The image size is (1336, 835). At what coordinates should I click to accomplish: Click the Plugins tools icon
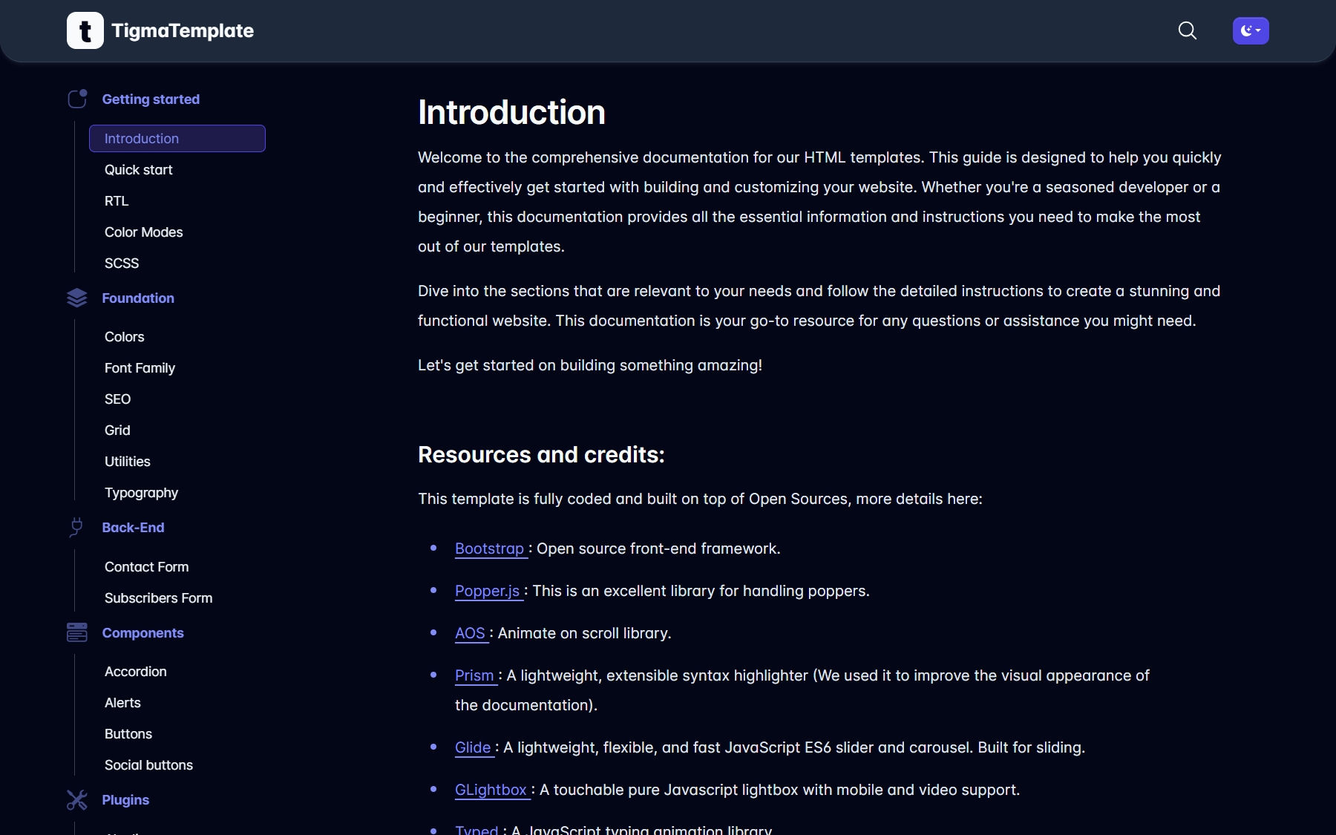click(77, 799)
